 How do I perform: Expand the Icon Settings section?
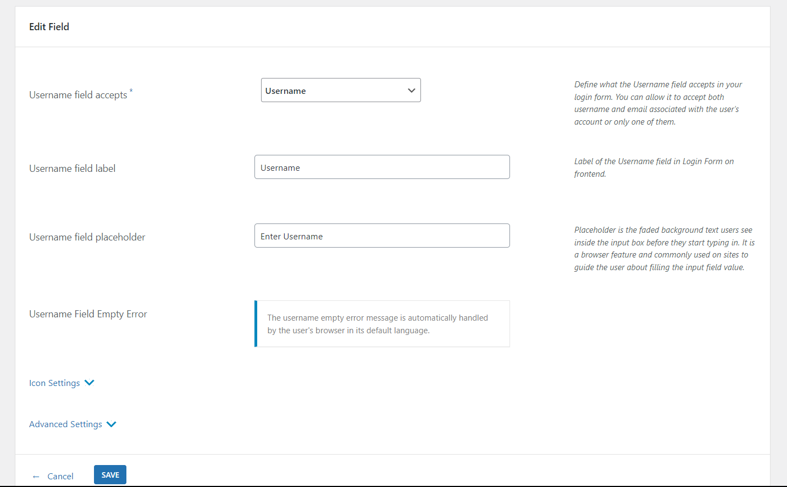point(54,383)
